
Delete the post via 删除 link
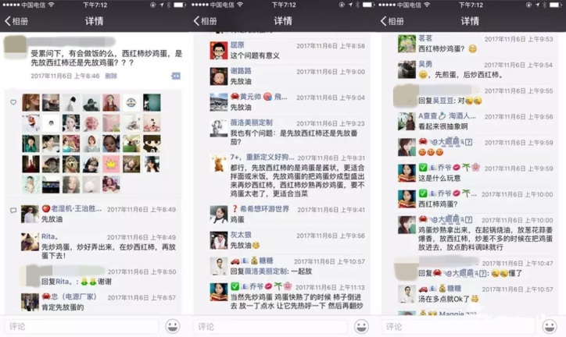111,76
